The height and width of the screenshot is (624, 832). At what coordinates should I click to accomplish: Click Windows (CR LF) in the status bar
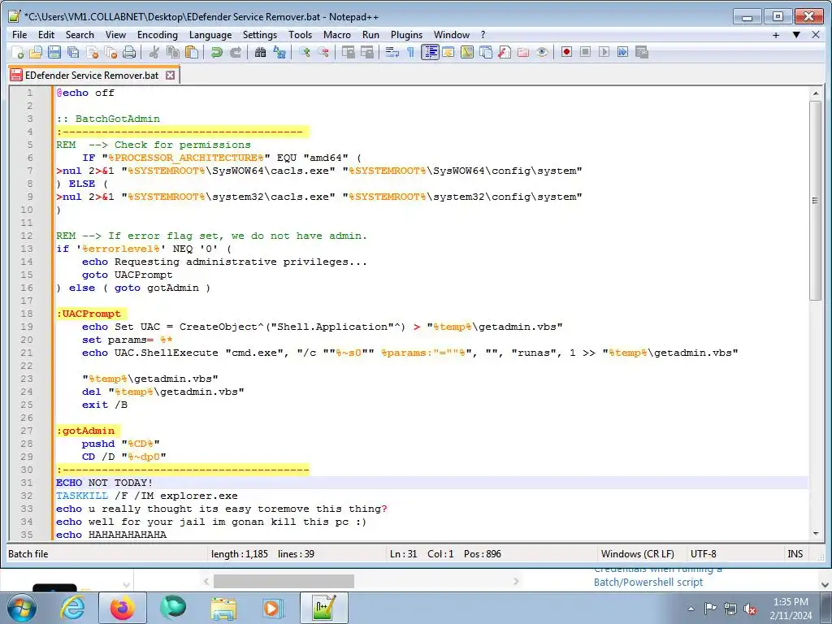637,554
